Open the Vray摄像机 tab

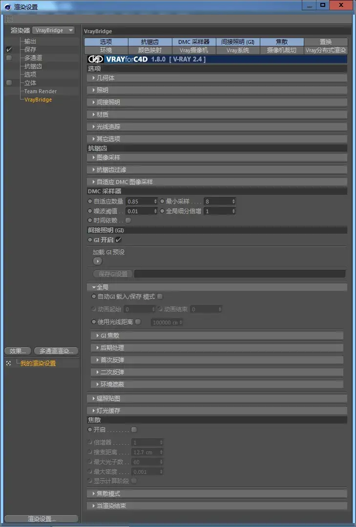click(194, 50)
